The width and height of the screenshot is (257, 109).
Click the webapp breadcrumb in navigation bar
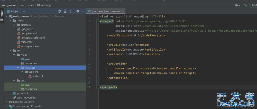pyautogui.click(x=44, y=5)
